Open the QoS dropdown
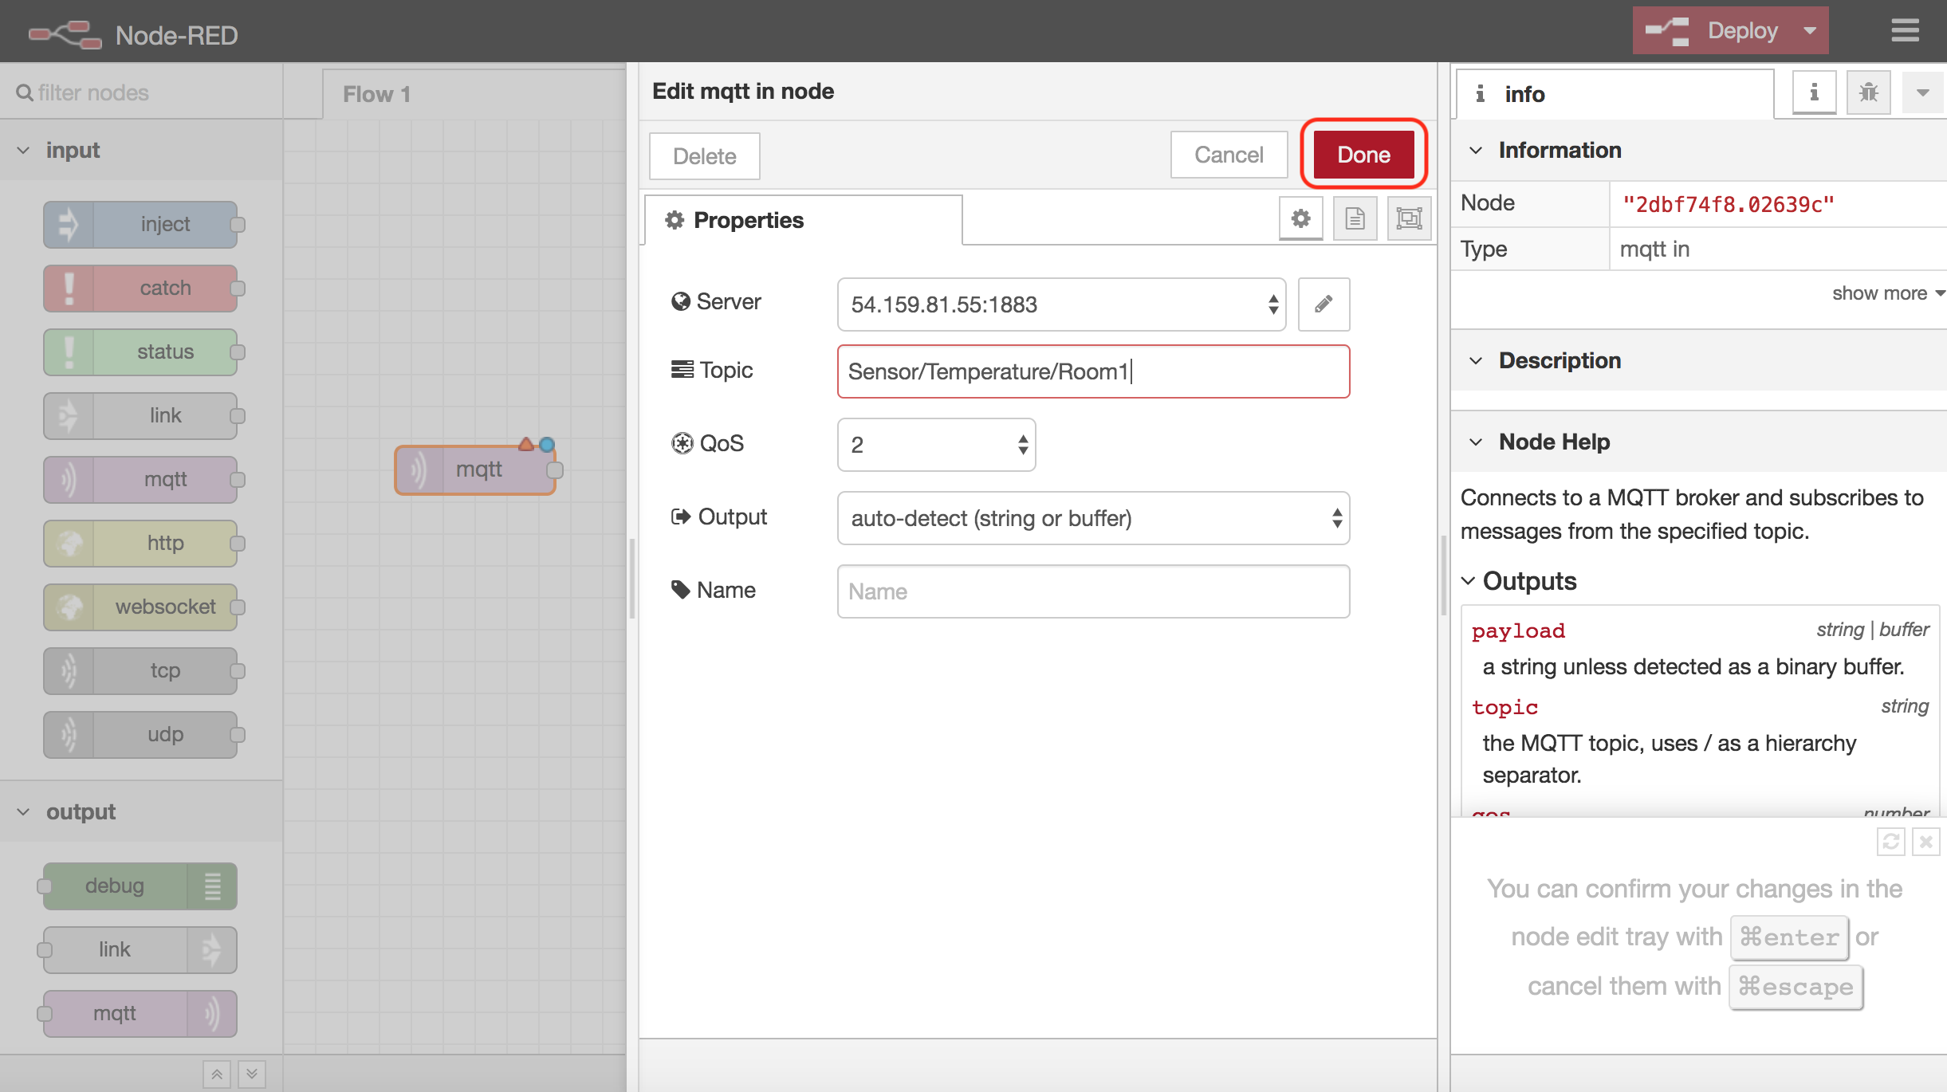 click(x=936, y=445)
